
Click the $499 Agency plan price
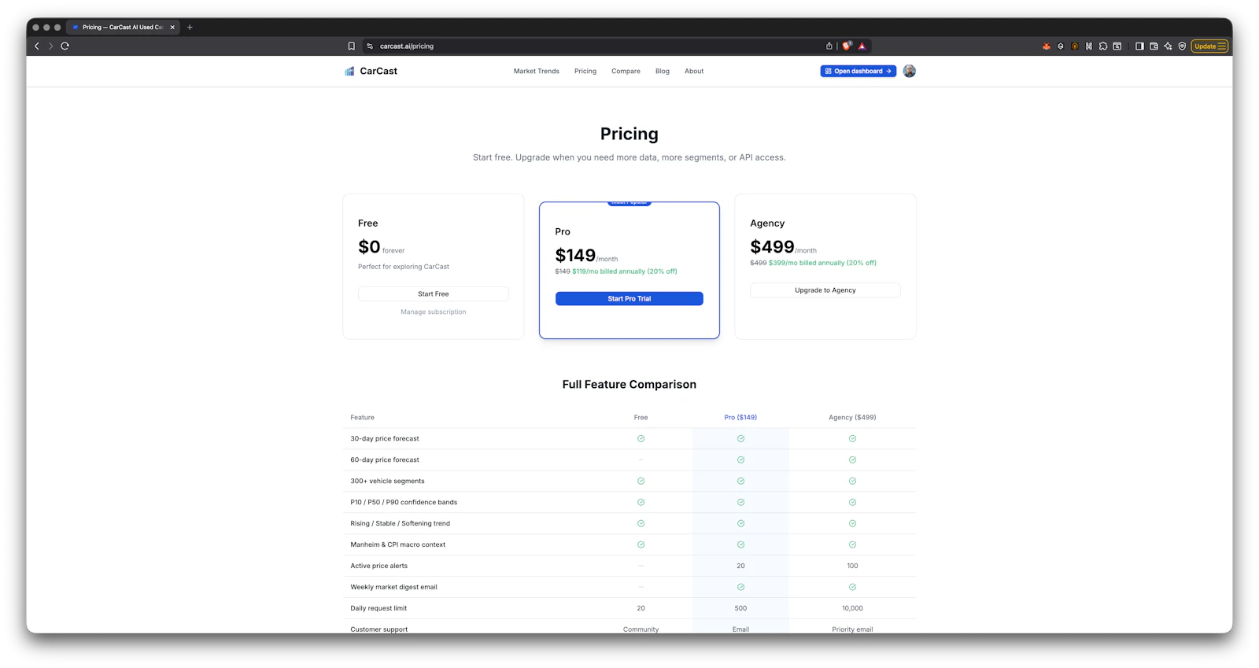[772, 247]
